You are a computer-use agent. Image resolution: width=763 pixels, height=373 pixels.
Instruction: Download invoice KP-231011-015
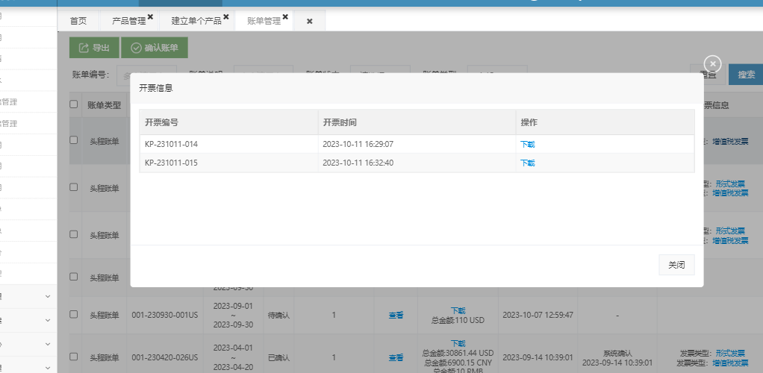click(528, 163)
